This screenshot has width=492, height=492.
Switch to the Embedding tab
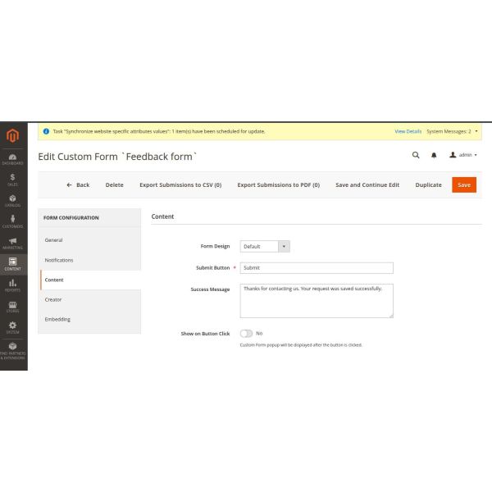(x=57, y=319)
